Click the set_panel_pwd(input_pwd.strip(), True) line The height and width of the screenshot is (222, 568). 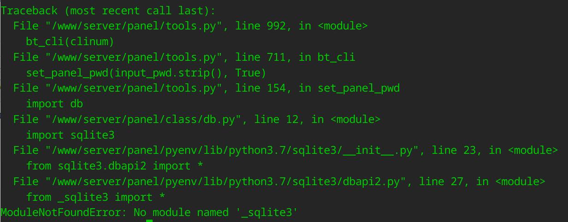146,73
